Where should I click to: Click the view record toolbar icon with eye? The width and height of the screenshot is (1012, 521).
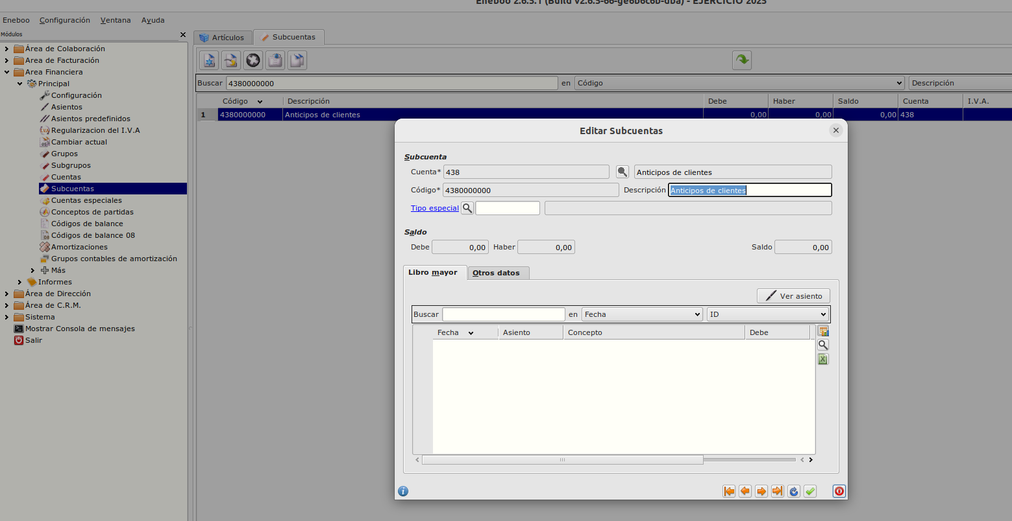tap(275, 60)
